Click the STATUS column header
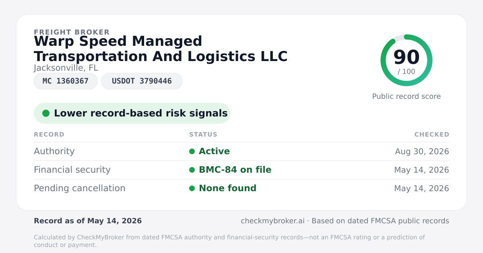This screenshot has width=483, height=253. tap(203, 135)
